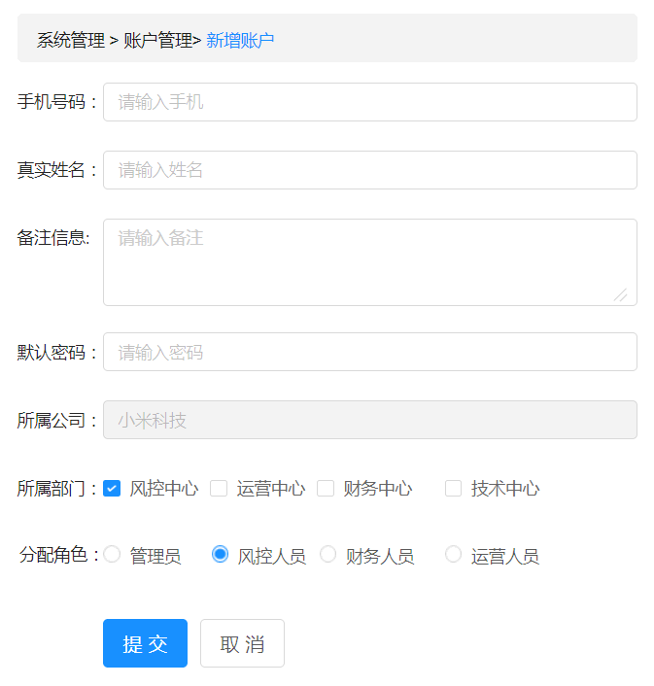The height and width of the screenshot is (686, 654).
Task: Check the 运营中心 checkbox
Action: (x=219, y=488)
